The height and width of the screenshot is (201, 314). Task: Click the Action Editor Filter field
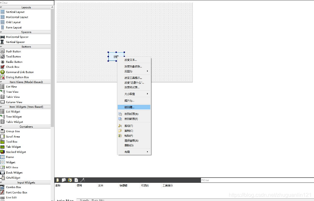pyautogui.click(x=257, y=180)
